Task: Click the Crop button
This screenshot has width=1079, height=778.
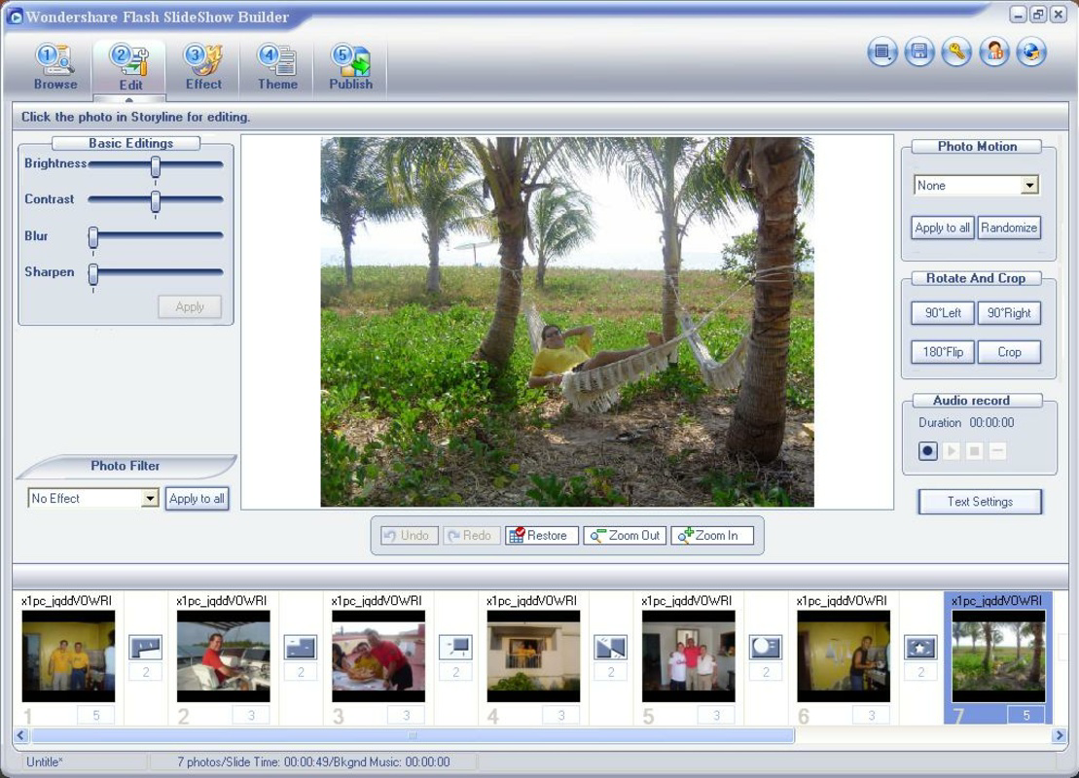Action: tap(1009, 352)
